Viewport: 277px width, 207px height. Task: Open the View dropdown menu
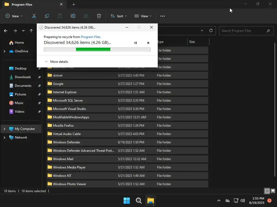click(x=143, y=16)
